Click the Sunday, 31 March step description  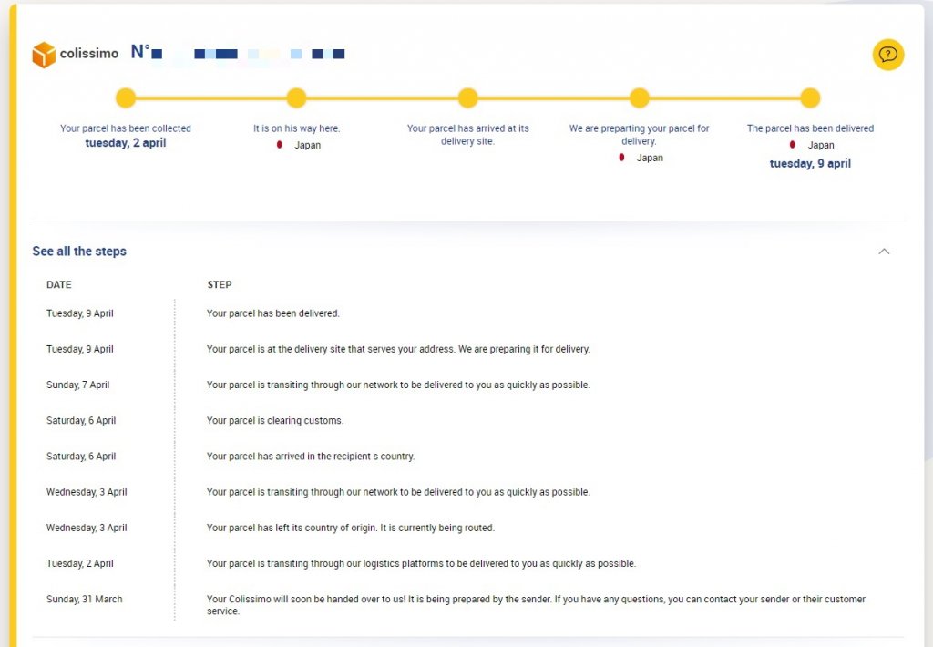[536, 605]
